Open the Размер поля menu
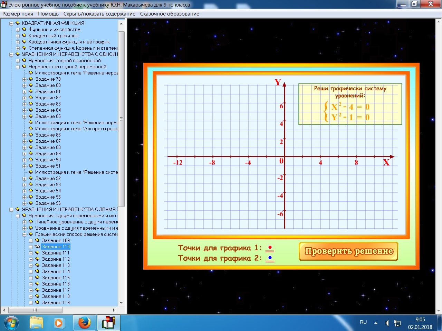The height and width of the screenshot is (331, 442). [18, 14]
